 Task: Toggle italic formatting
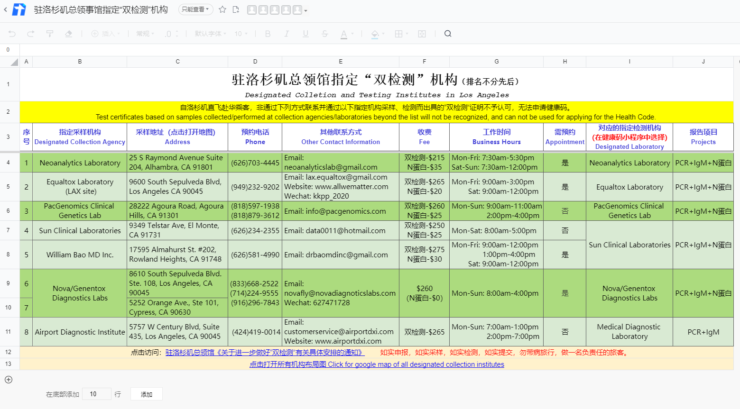[x=287, y=34]
